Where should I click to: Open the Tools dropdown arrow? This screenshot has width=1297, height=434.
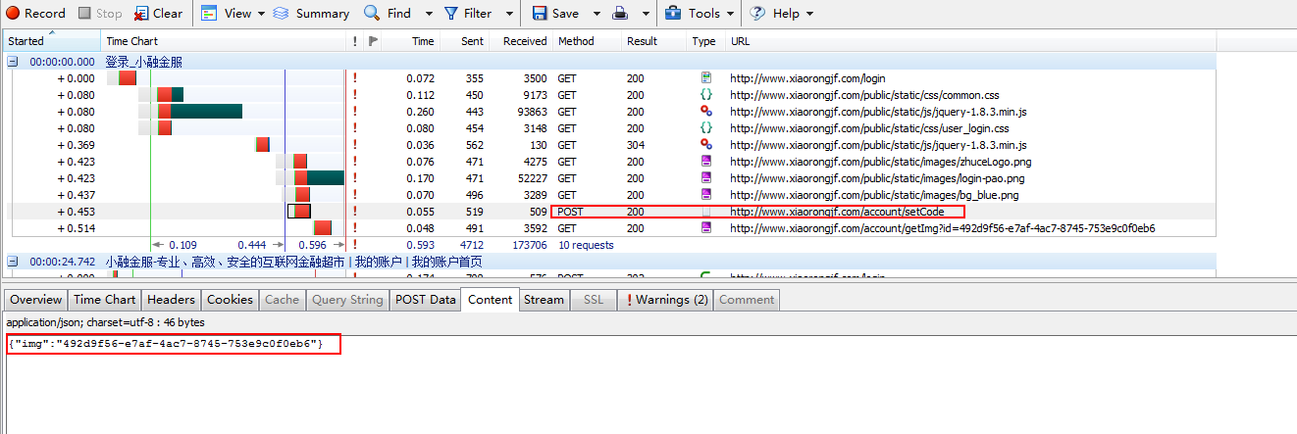(x=729, y=14)
